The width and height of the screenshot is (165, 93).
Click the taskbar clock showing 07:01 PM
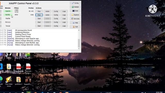pyautogui.click(x=159, y=92)
